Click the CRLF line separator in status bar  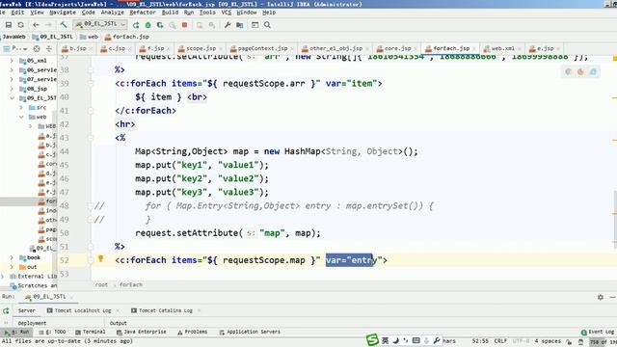click(500, 341)
